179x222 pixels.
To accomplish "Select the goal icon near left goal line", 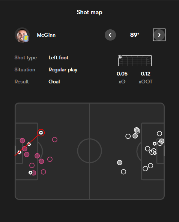I will (20, 153).
